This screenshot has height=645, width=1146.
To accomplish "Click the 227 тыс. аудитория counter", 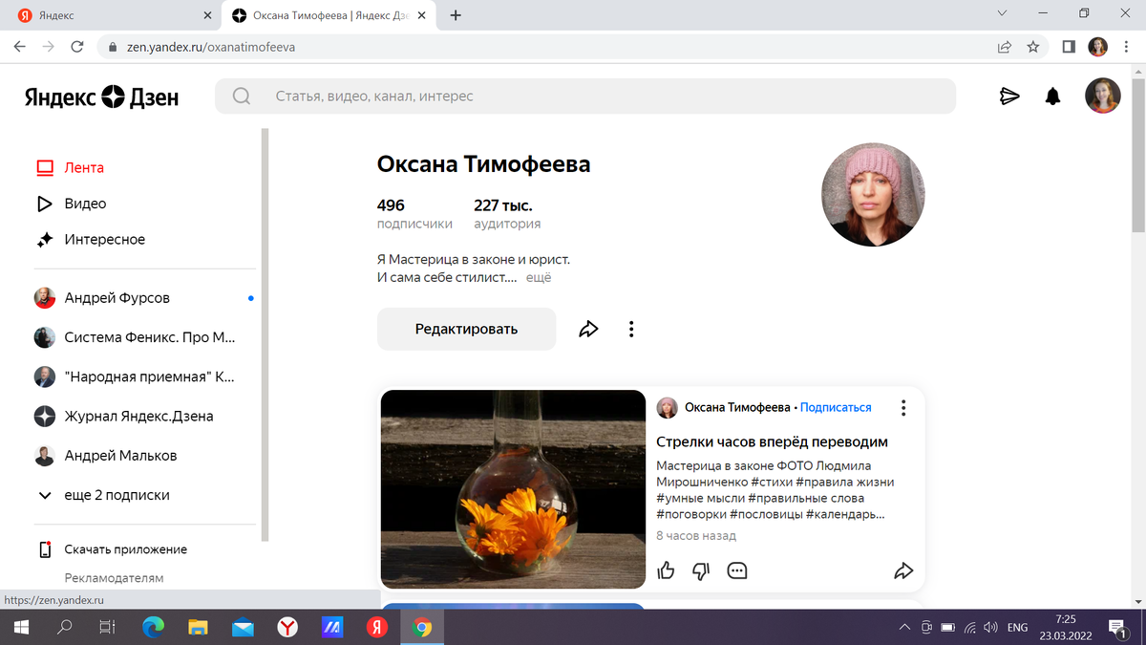I will click(x=507, y=213).
